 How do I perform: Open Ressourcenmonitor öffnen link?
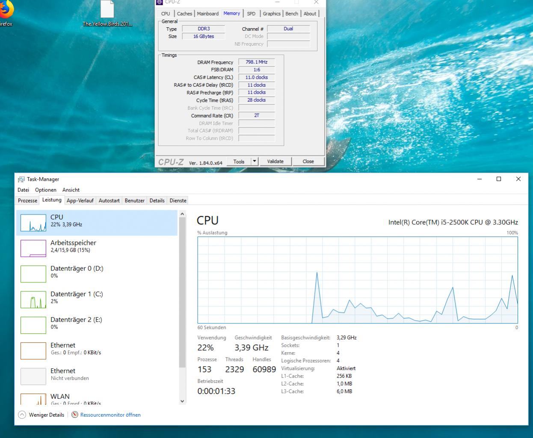point(110,415)
